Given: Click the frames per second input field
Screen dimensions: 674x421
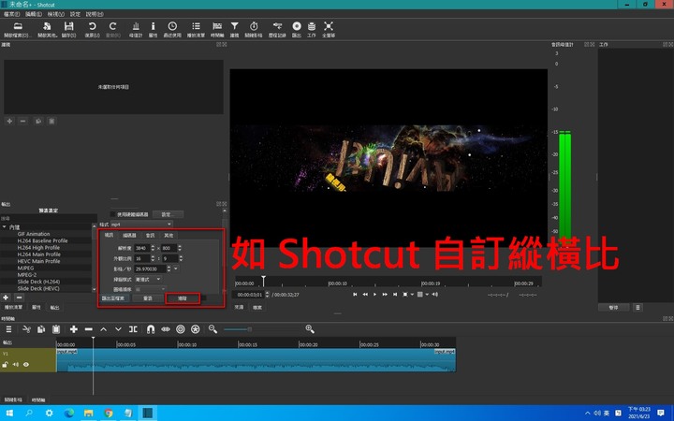Looking at the screenshot, I should click(151, 269).
